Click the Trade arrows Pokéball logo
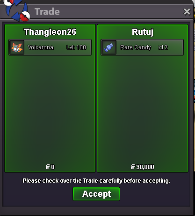The width and height of the screenshot is (195, 216). 17,11
